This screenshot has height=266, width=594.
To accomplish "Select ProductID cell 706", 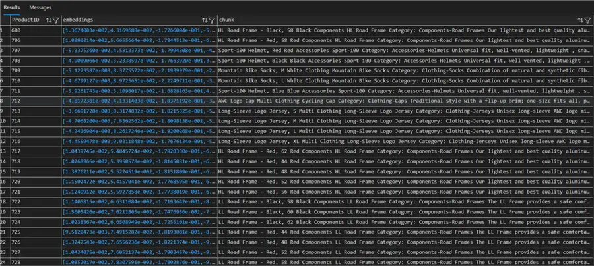I will (x=36, y=40).
